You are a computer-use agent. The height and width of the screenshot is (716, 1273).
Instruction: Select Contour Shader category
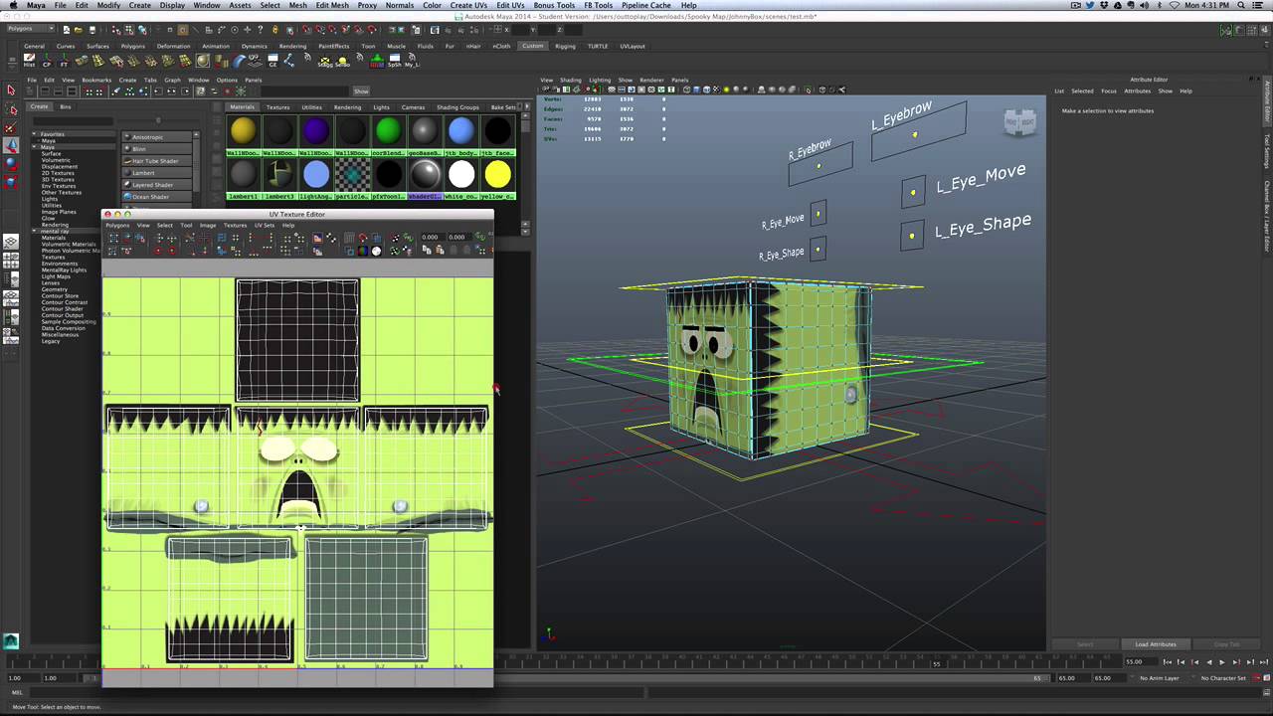coord(62,309)
